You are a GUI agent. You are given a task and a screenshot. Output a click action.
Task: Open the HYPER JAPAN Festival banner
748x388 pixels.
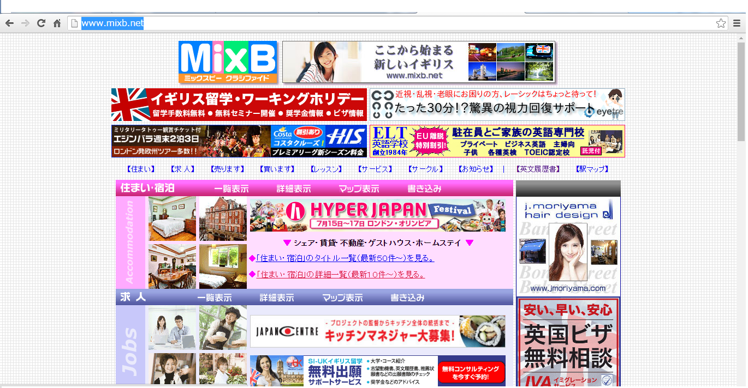(378, 214)
